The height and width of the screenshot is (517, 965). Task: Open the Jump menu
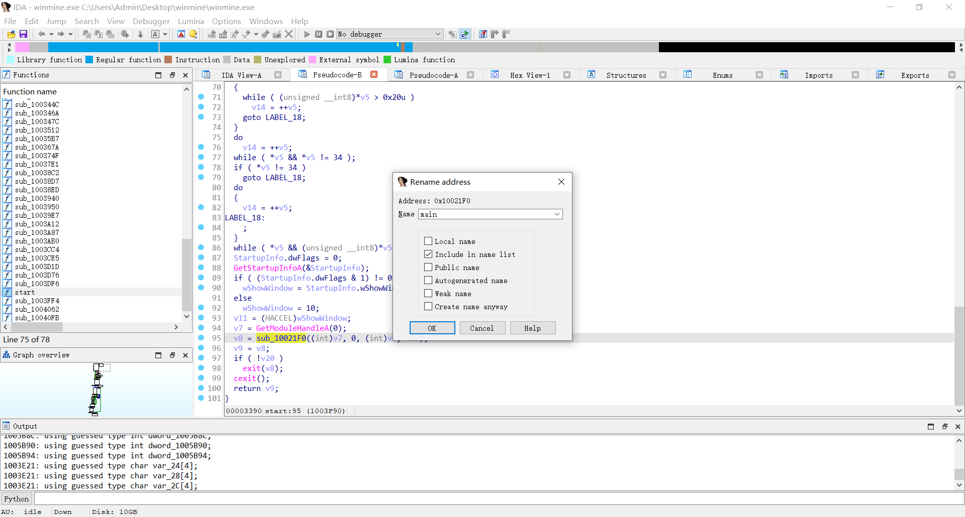click(x=56, y=21)
